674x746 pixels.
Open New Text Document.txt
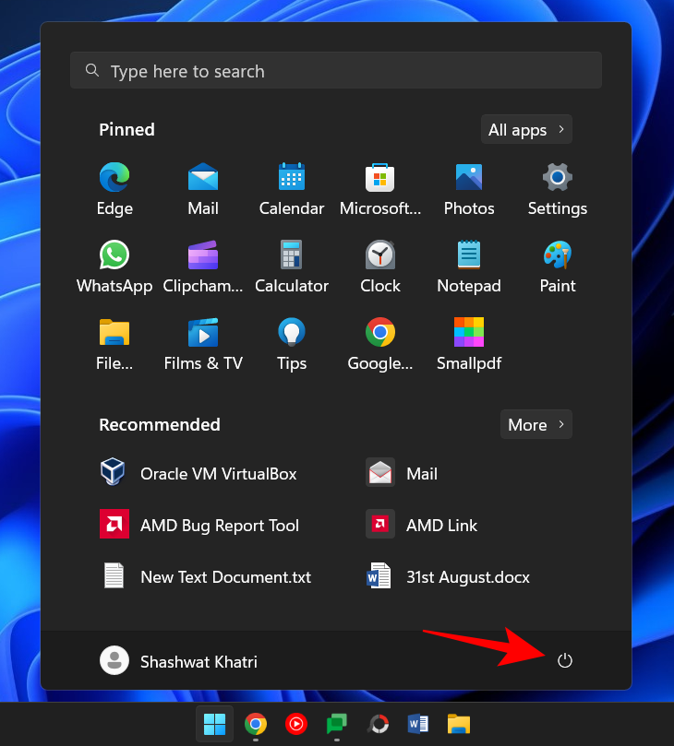[205, 576]
